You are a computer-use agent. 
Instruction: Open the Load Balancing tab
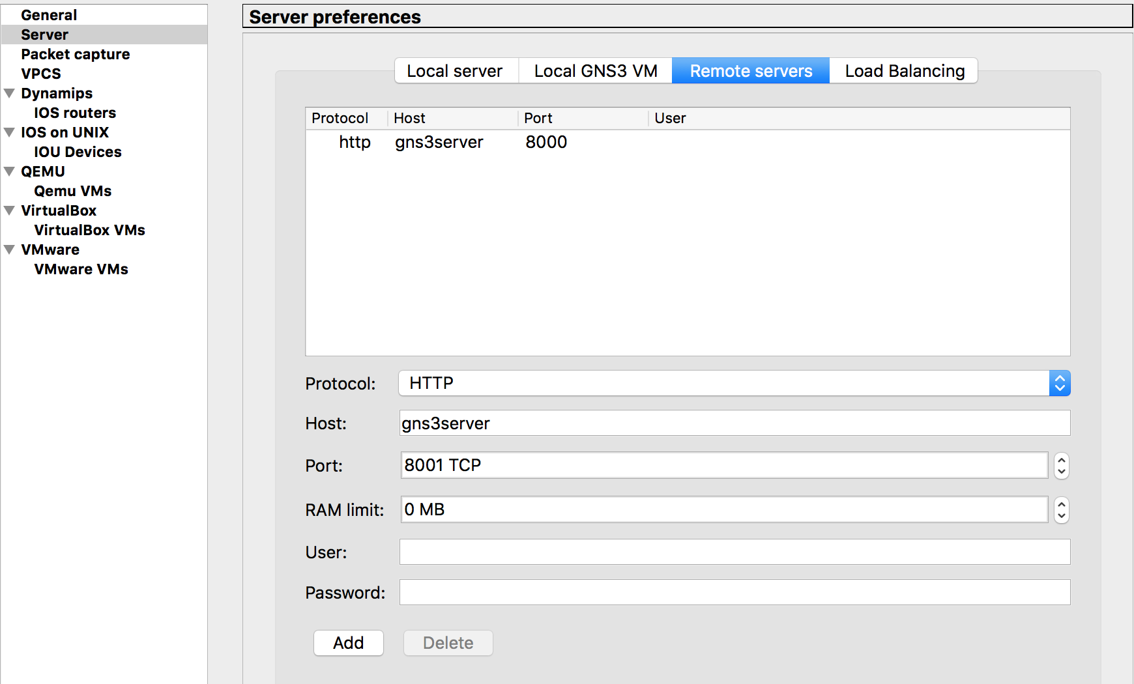(904, 70)
